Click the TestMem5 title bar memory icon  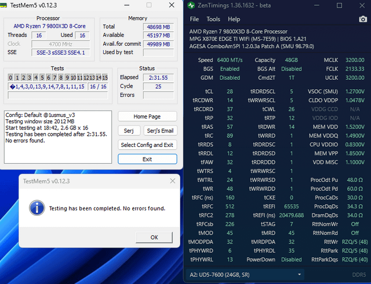(x=3, y=5)
